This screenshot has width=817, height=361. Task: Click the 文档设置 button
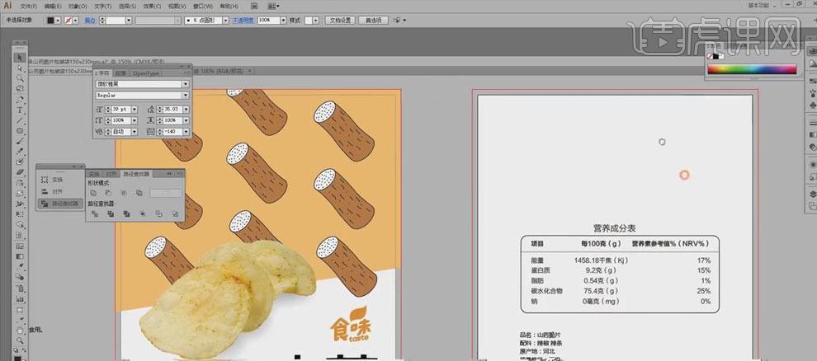[340, 21]
